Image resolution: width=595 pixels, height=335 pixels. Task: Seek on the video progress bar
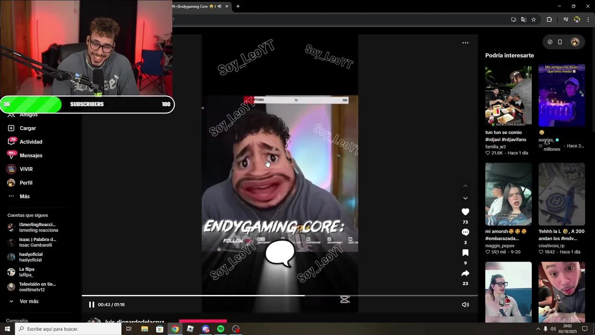pyautogui.click(x=280, y=295)
